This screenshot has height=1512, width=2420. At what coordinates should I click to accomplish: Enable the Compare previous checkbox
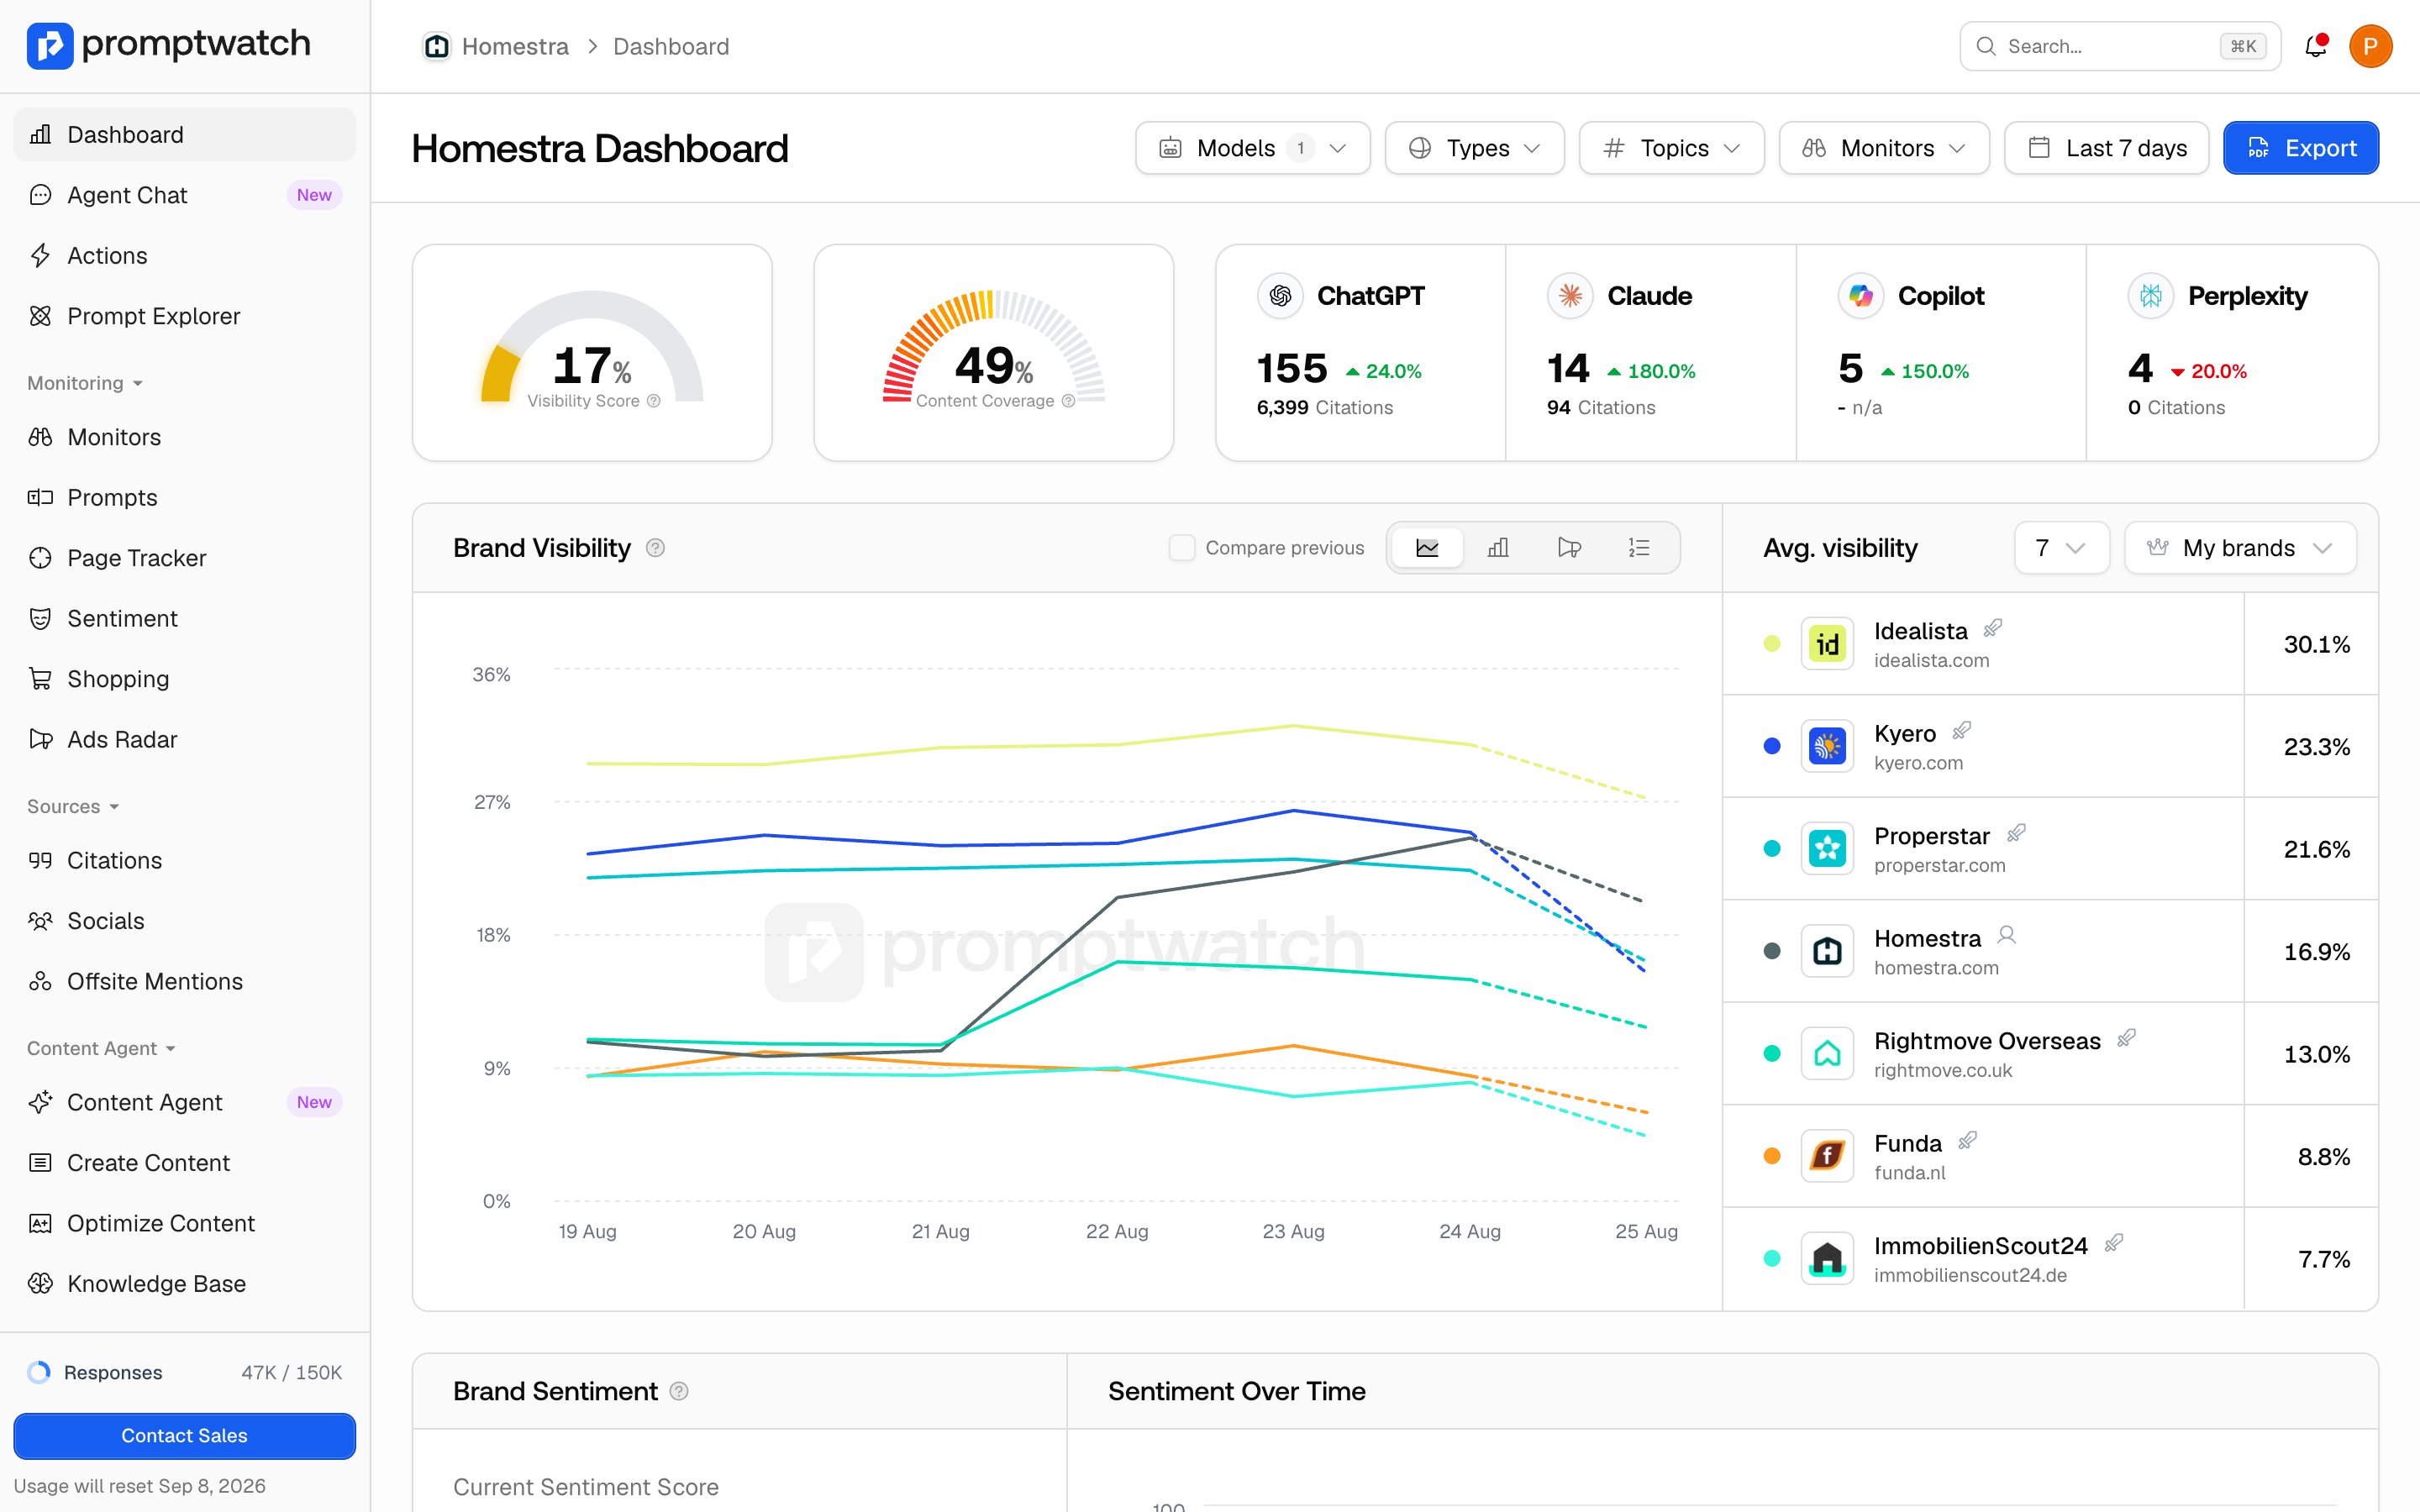1182,548
